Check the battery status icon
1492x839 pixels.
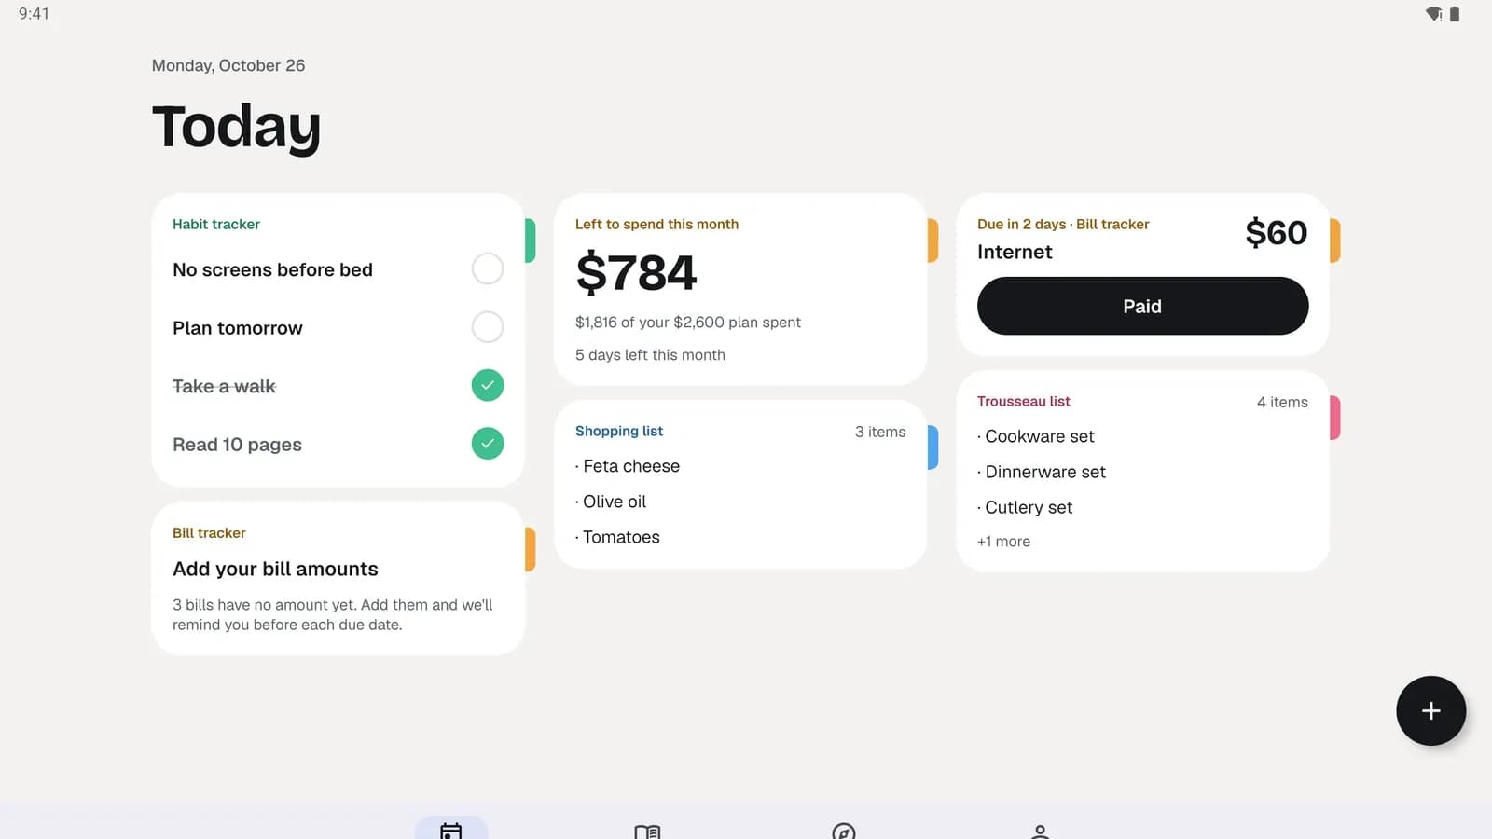coord(1455,14)
